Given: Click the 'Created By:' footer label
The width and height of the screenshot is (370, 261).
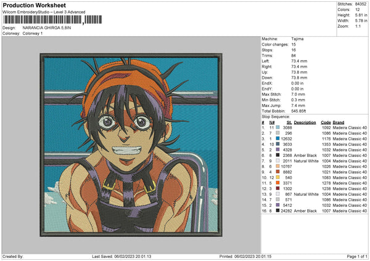Looking at the screenshot, I should (x=13, y=256).
